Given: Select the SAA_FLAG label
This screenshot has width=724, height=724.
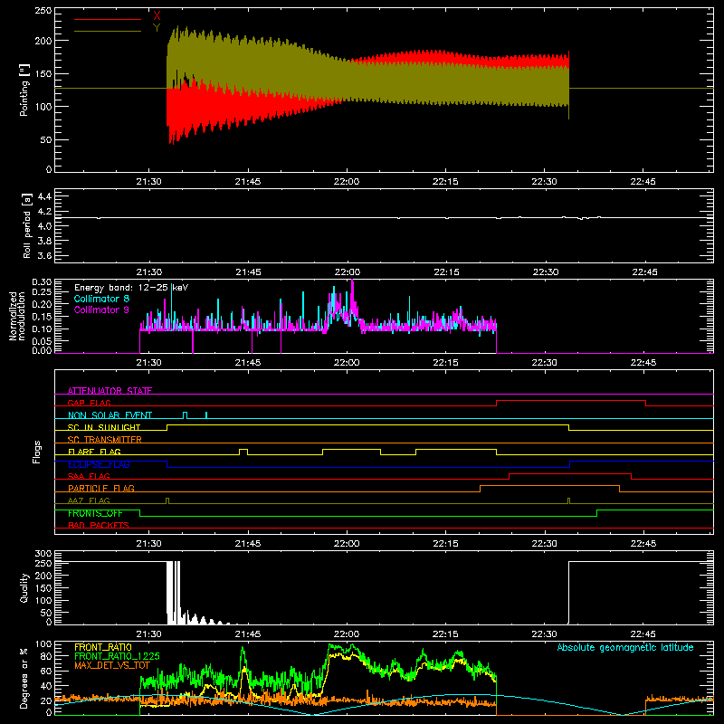Looking at the screenshot, I should (x=89, y=476).
